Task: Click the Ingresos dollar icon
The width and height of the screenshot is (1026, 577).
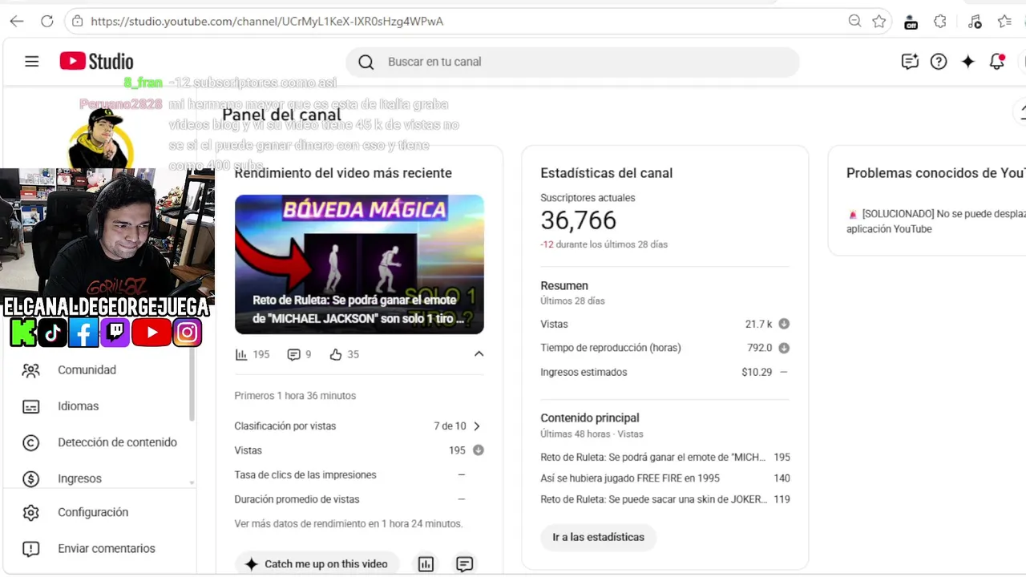Action: pyautogui.click(x=31, y=479)
